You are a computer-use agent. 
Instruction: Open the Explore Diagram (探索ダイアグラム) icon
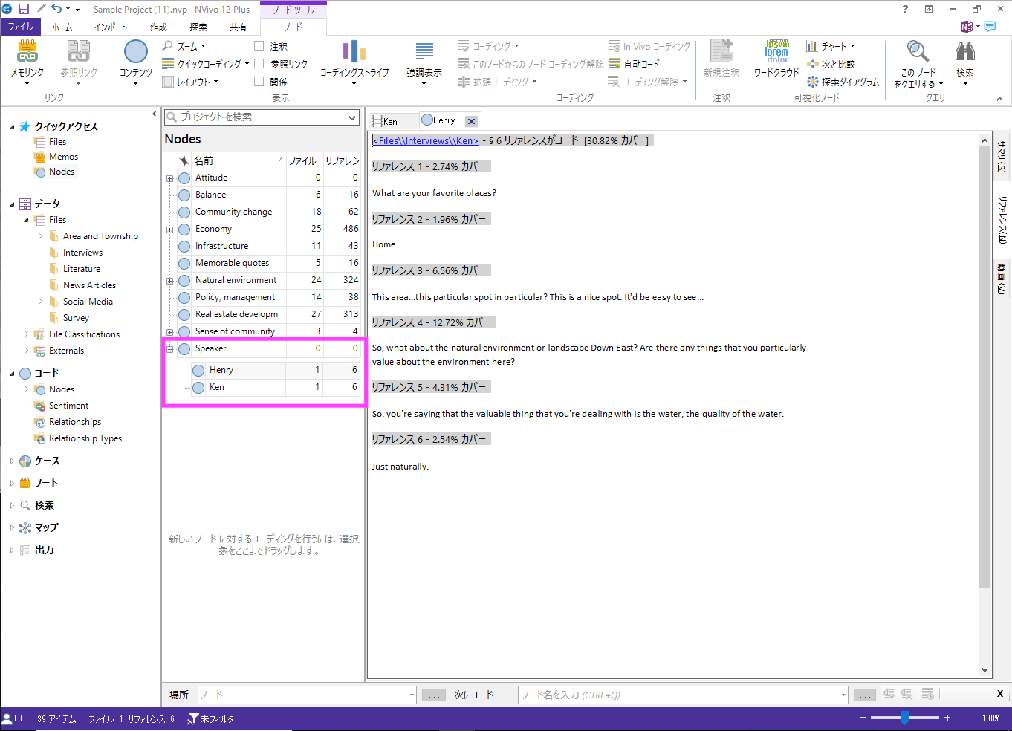814,82
